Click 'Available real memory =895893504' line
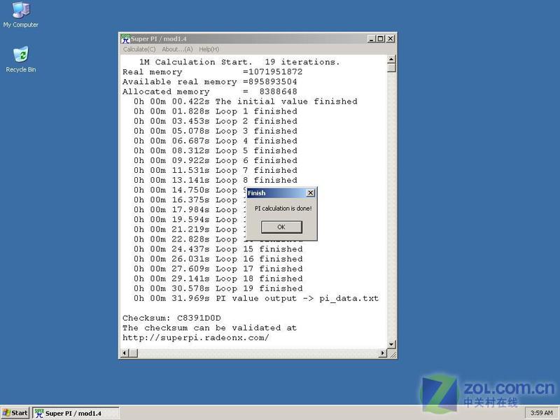560x420 pixels. (209, 82)
